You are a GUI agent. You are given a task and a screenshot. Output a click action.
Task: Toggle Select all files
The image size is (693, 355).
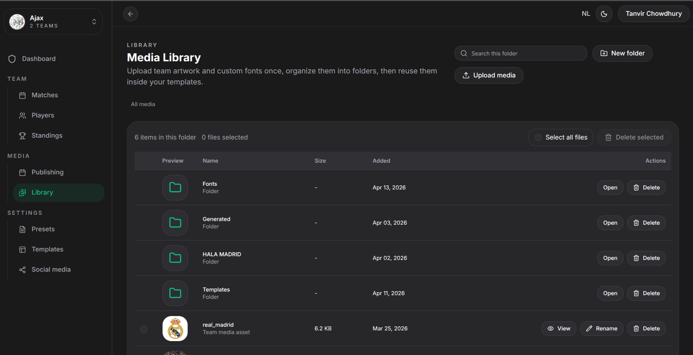[x=561, y=137]
